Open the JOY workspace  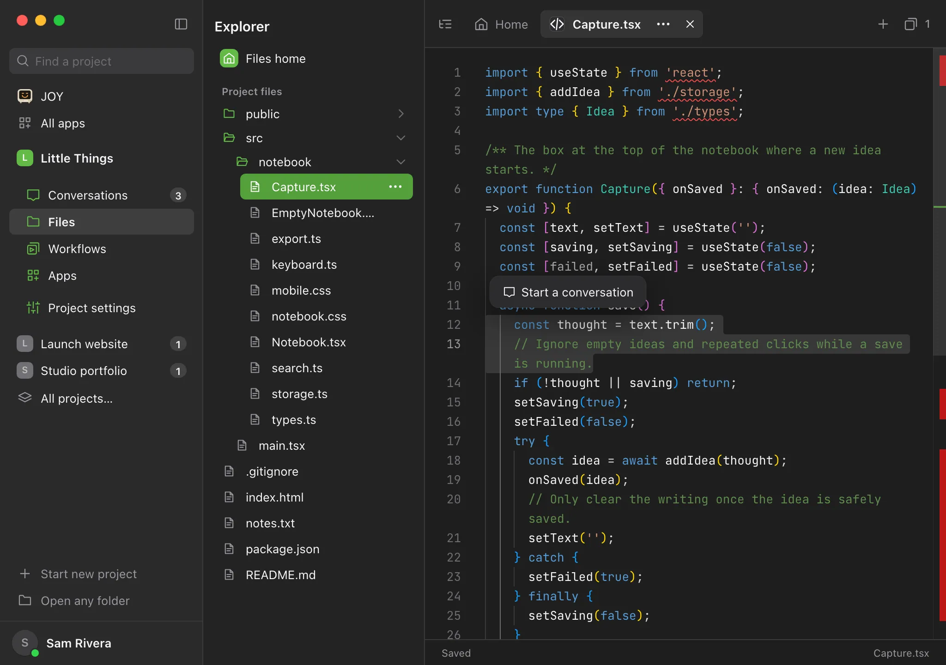[x=102, y=96]
